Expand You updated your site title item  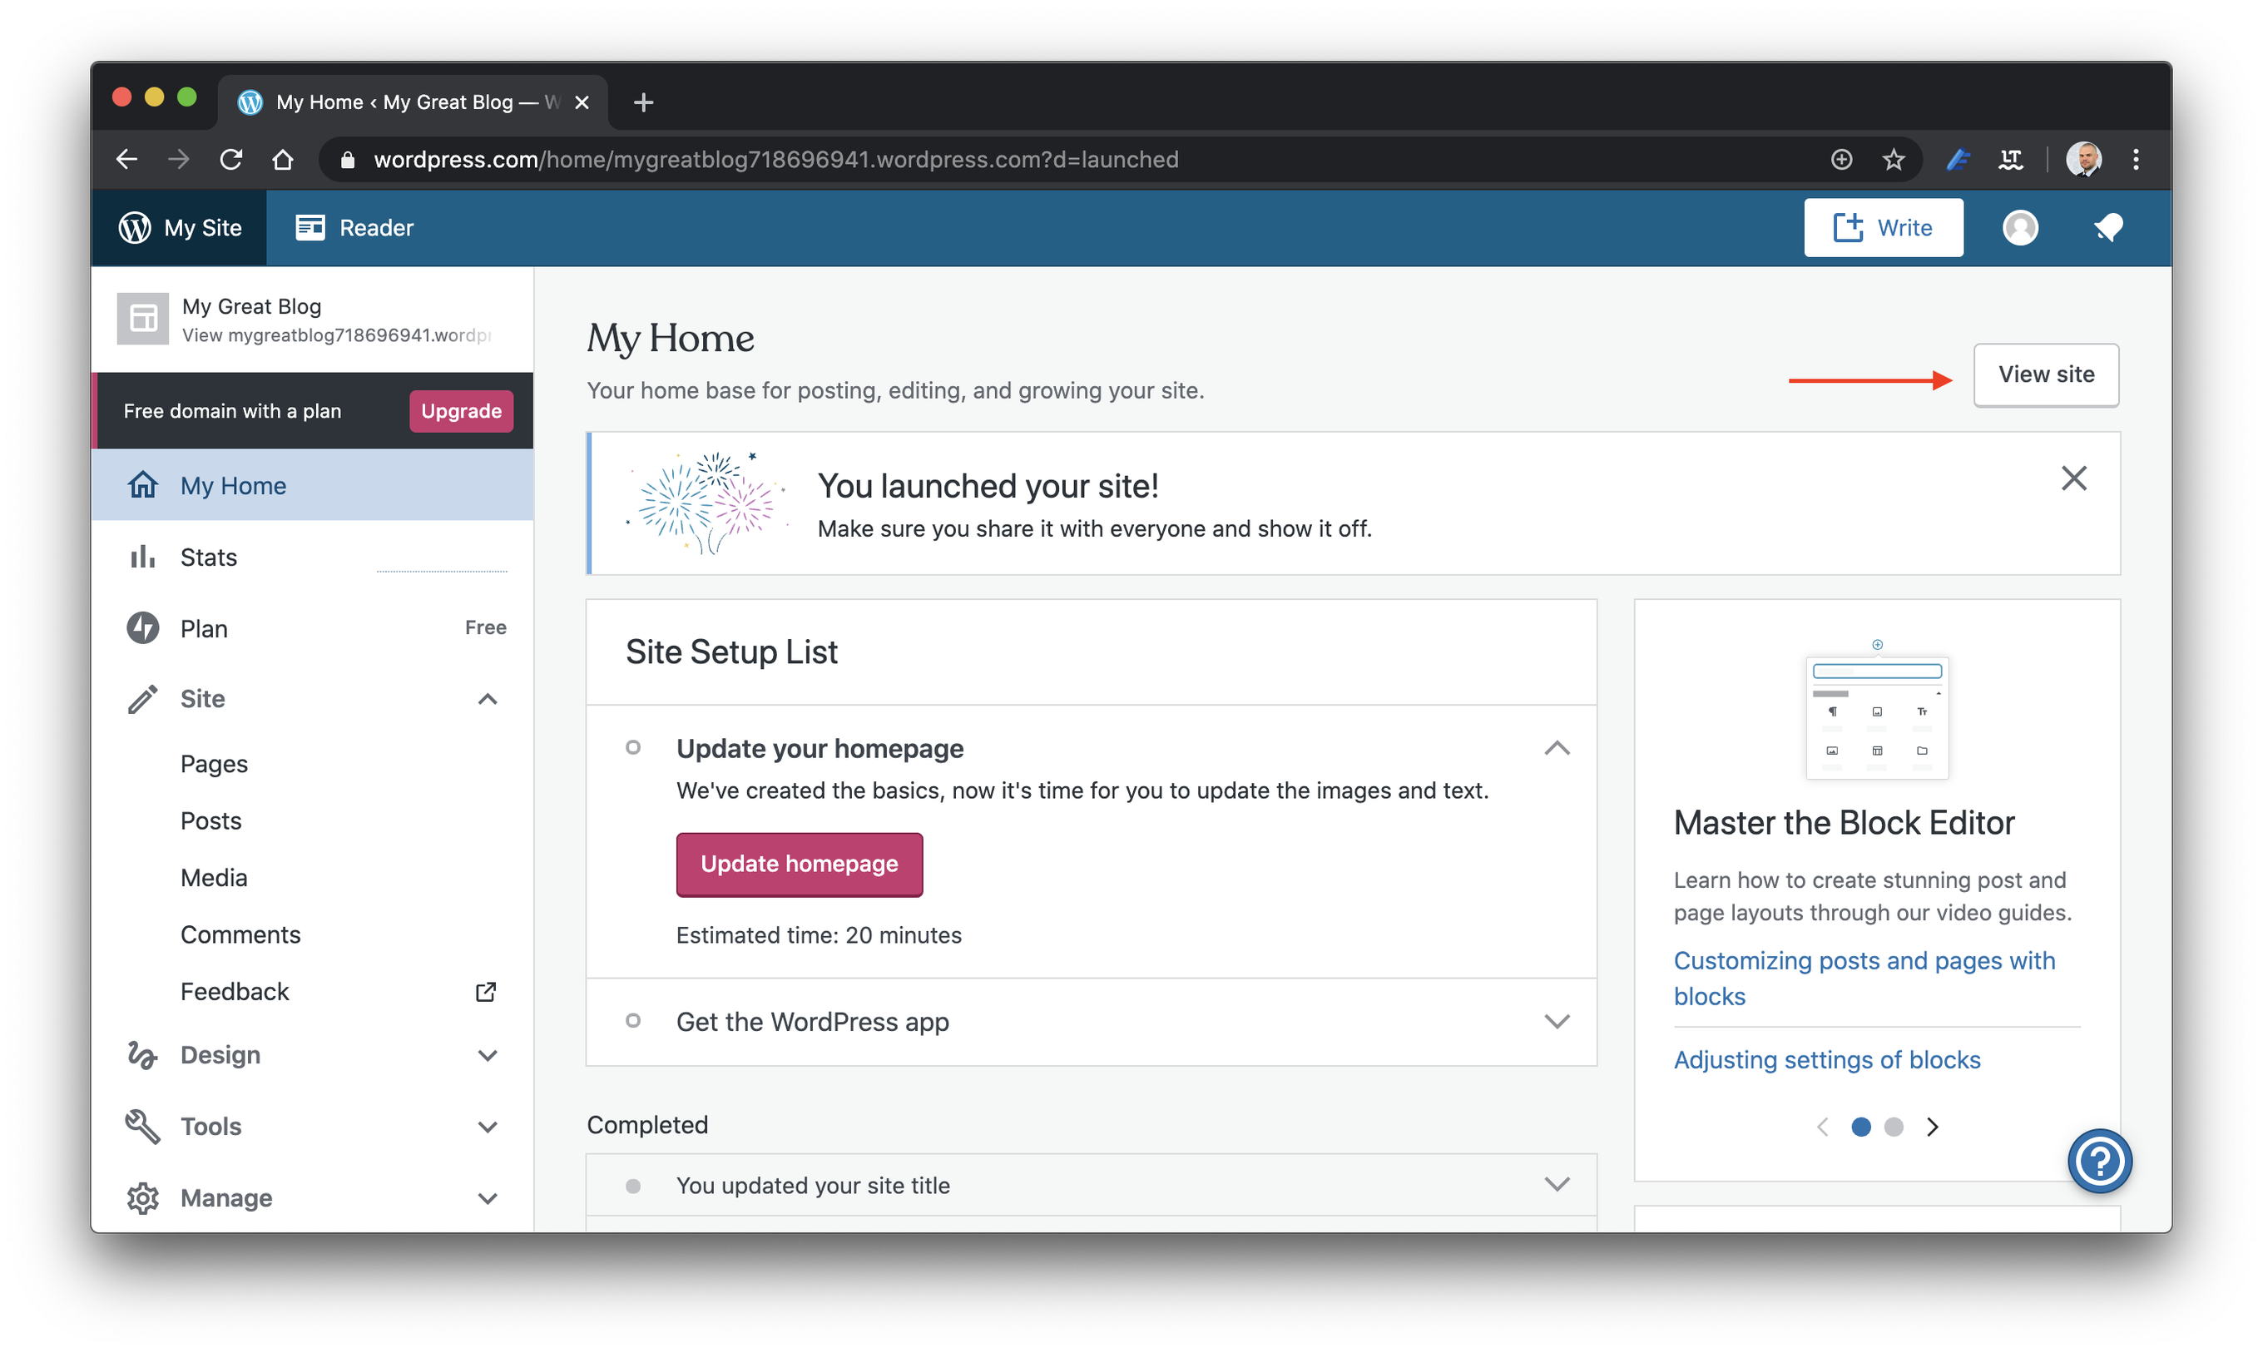click(x=1557, y=1184)
